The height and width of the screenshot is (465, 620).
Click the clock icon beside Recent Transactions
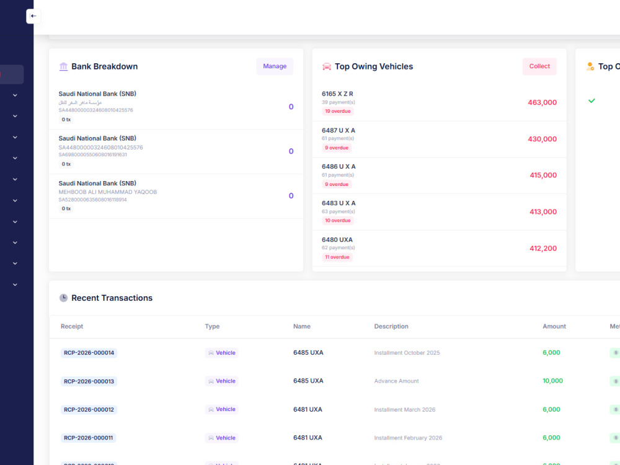(63, 298)
